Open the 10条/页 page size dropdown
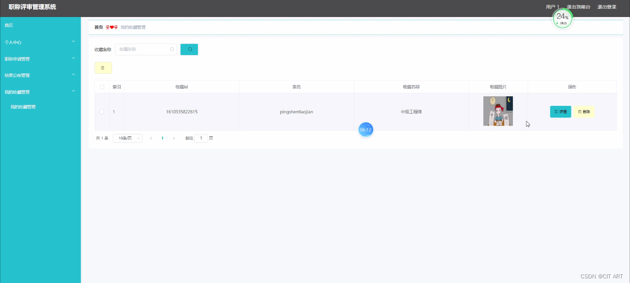The image size is (630, 283). click(127, 138)
